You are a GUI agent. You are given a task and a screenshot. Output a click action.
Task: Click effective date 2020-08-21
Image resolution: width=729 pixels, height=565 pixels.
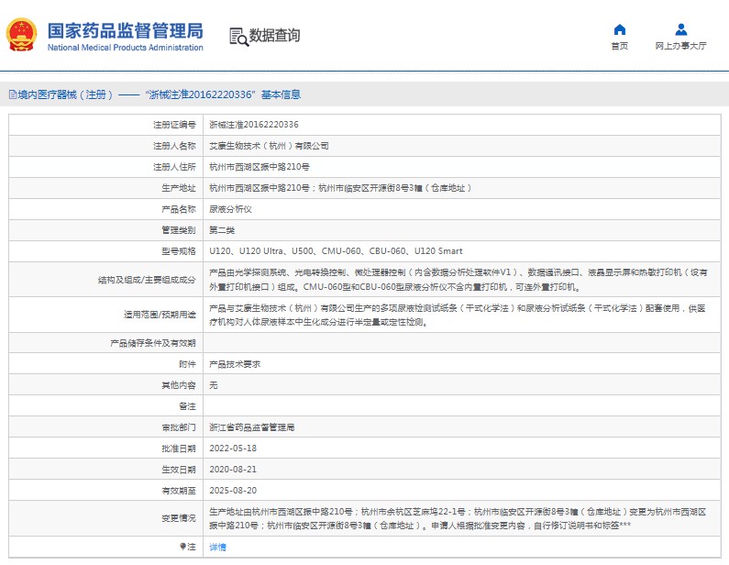233,470
